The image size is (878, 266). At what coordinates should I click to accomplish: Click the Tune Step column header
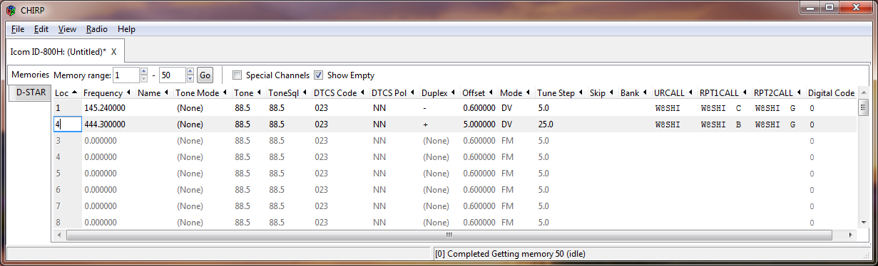[561, 93]
